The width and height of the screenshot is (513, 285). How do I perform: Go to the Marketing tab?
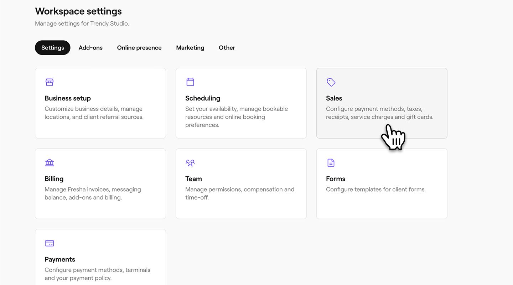click(190, 48)
